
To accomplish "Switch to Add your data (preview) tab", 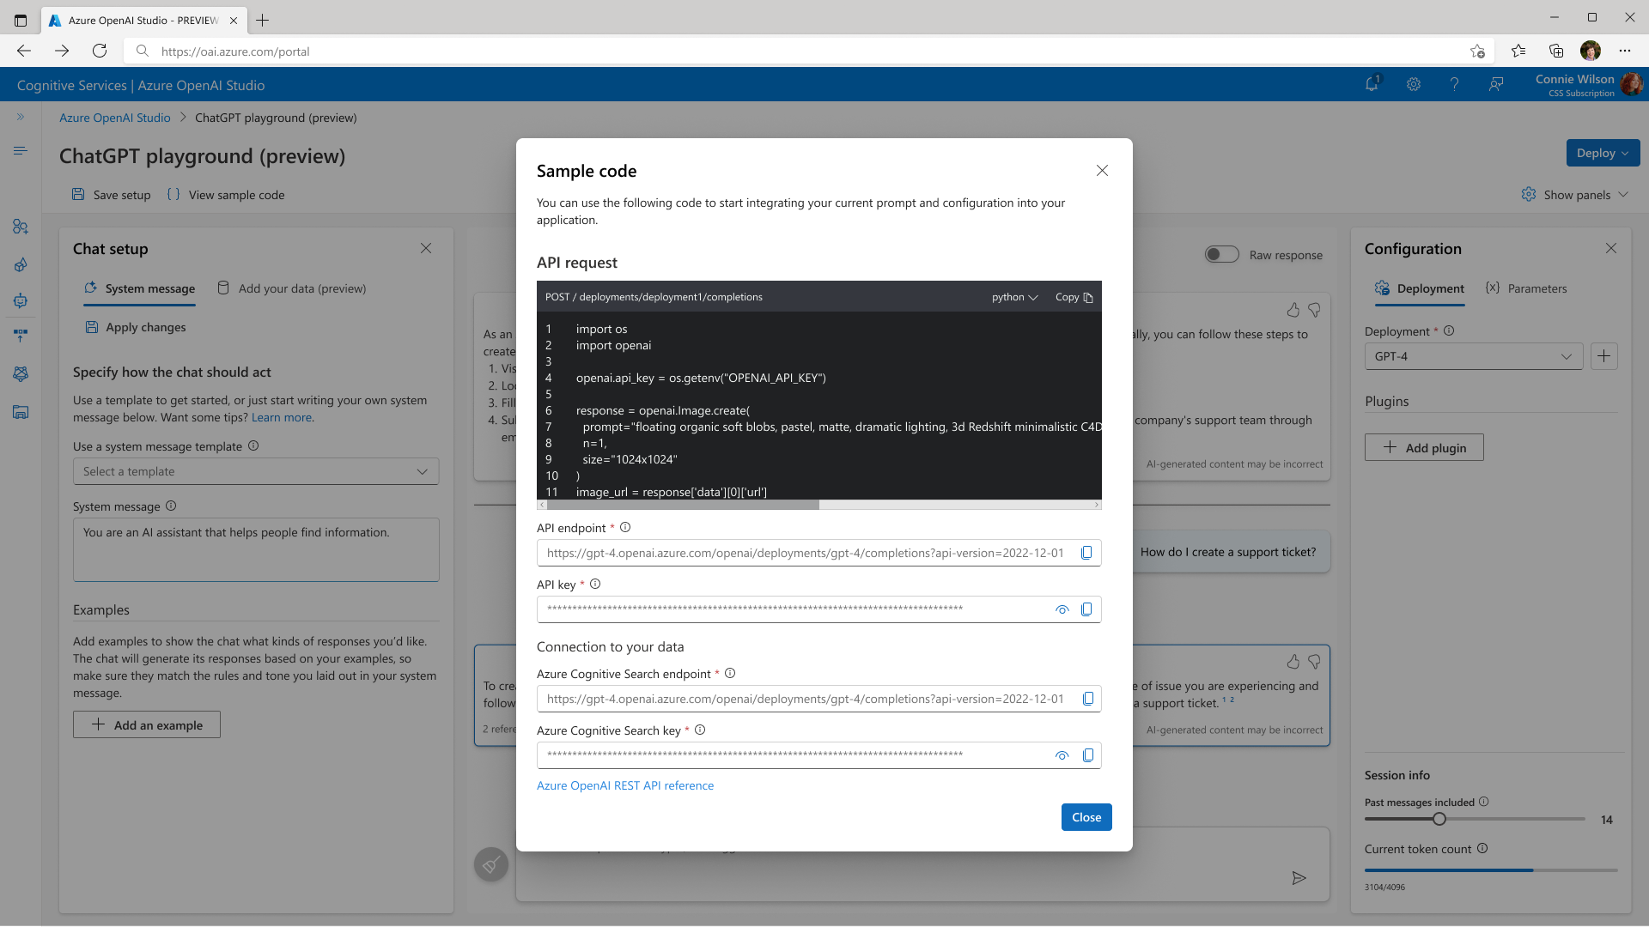I will click(x=292, y=288).
